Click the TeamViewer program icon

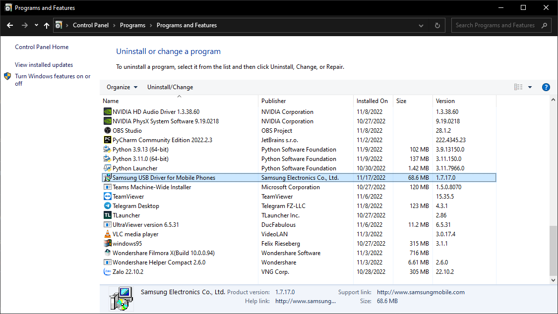pyautogui.click(x=108, y=197)
